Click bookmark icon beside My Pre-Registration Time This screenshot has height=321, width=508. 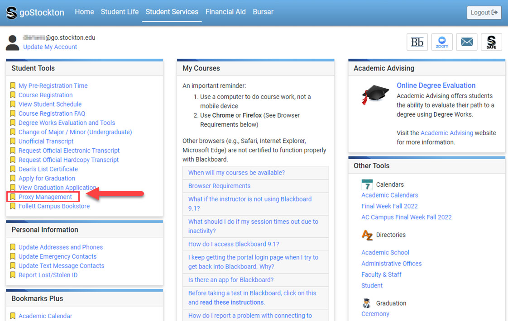pos(13,85)
